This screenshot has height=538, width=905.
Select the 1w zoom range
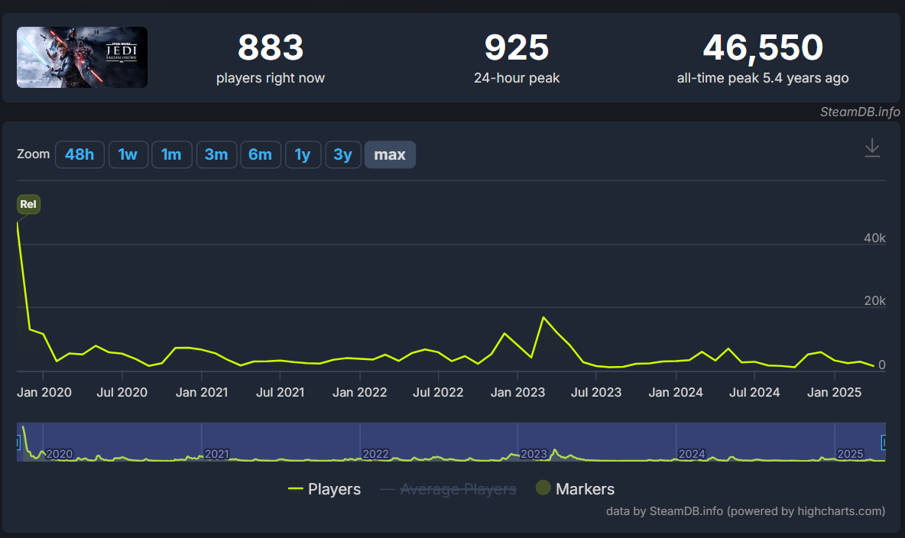pos(128,154)
